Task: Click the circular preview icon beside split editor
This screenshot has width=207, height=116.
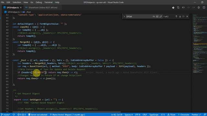Action: pyautogui.click(x=199, y=8)
